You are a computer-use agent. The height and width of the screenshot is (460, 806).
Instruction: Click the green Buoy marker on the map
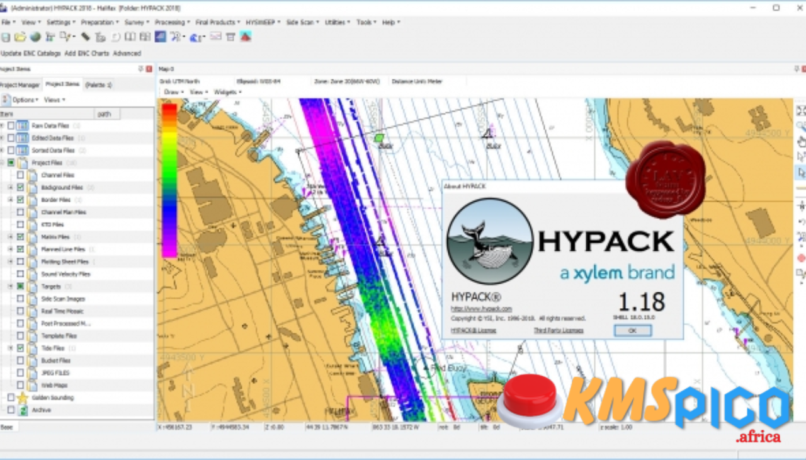pos(379,137)
